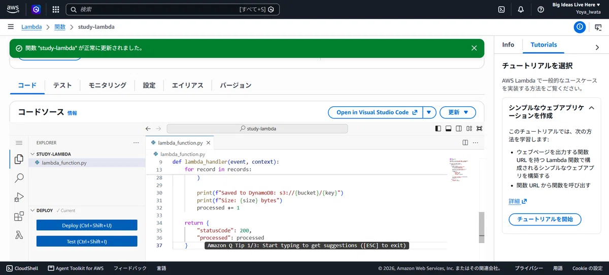Open the 情報 link next to コードソース
Viewport: 609px width, 275px height.
pyautogui.click(x=72, y=113)
